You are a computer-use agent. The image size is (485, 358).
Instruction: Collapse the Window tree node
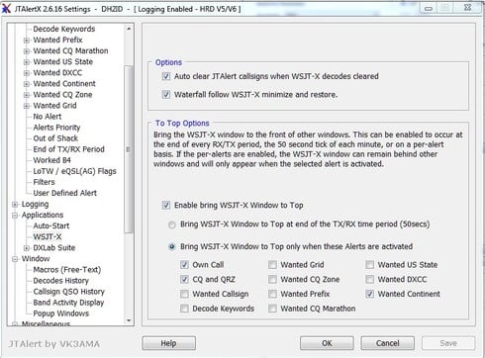tap(15, 259)
